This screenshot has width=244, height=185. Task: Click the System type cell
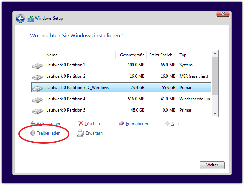[x=186, y=65]
